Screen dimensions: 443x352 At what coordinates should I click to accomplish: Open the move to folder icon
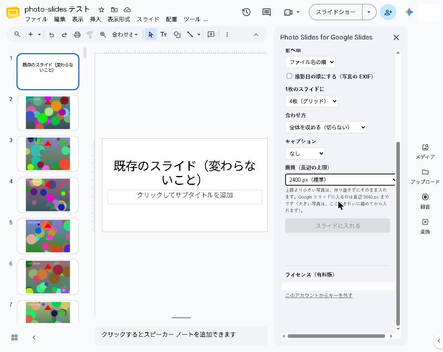(114, 10)
